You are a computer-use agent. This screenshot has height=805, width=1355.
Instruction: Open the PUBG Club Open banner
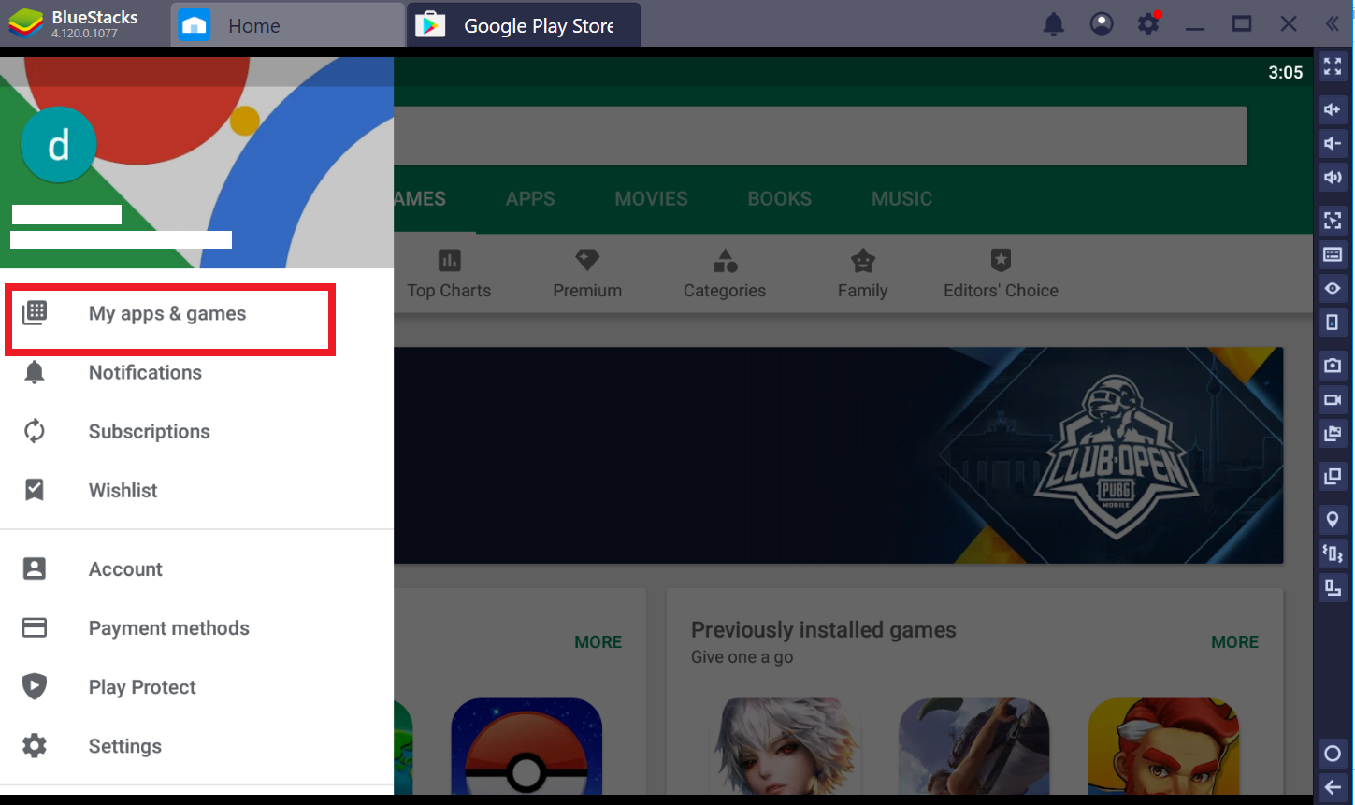point(838,455)
